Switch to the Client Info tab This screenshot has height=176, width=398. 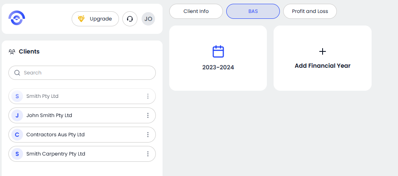(x=196, y=11)
